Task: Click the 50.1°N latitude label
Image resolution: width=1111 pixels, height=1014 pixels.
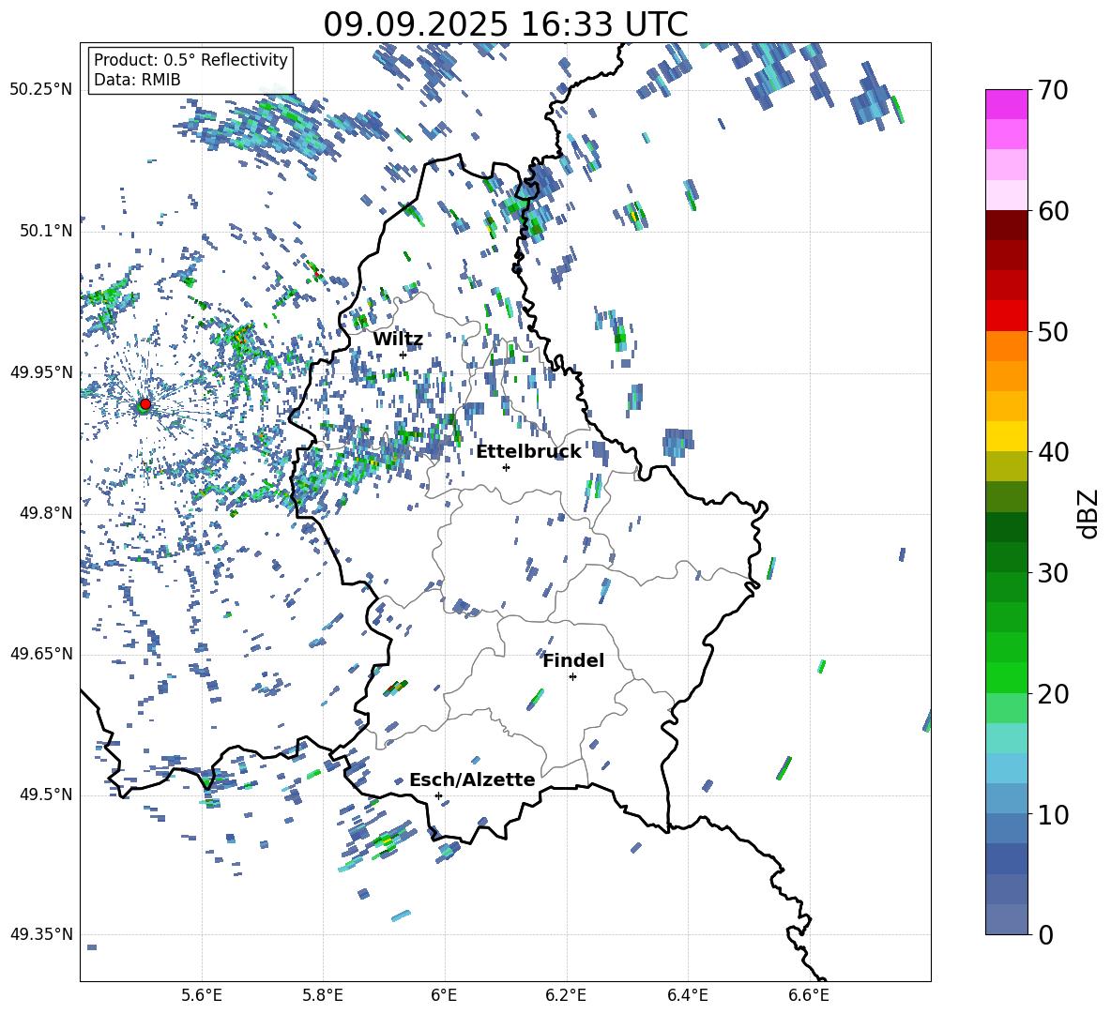Action: click(x=45, y=231)
